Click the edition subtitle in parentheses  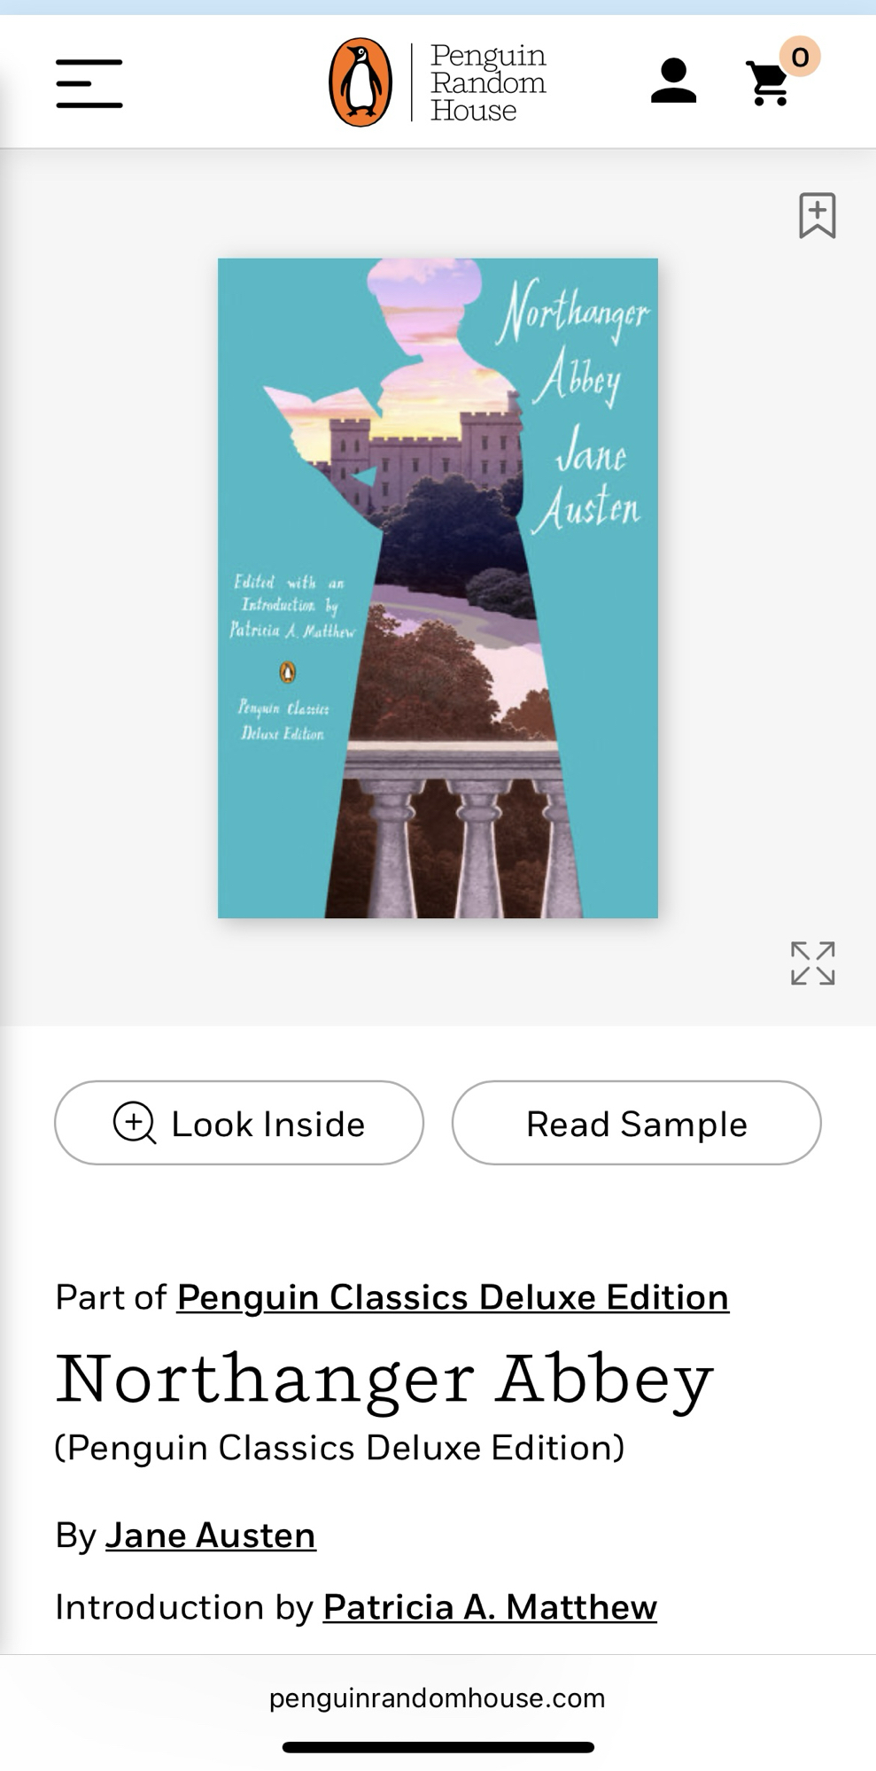point(339,1448)
